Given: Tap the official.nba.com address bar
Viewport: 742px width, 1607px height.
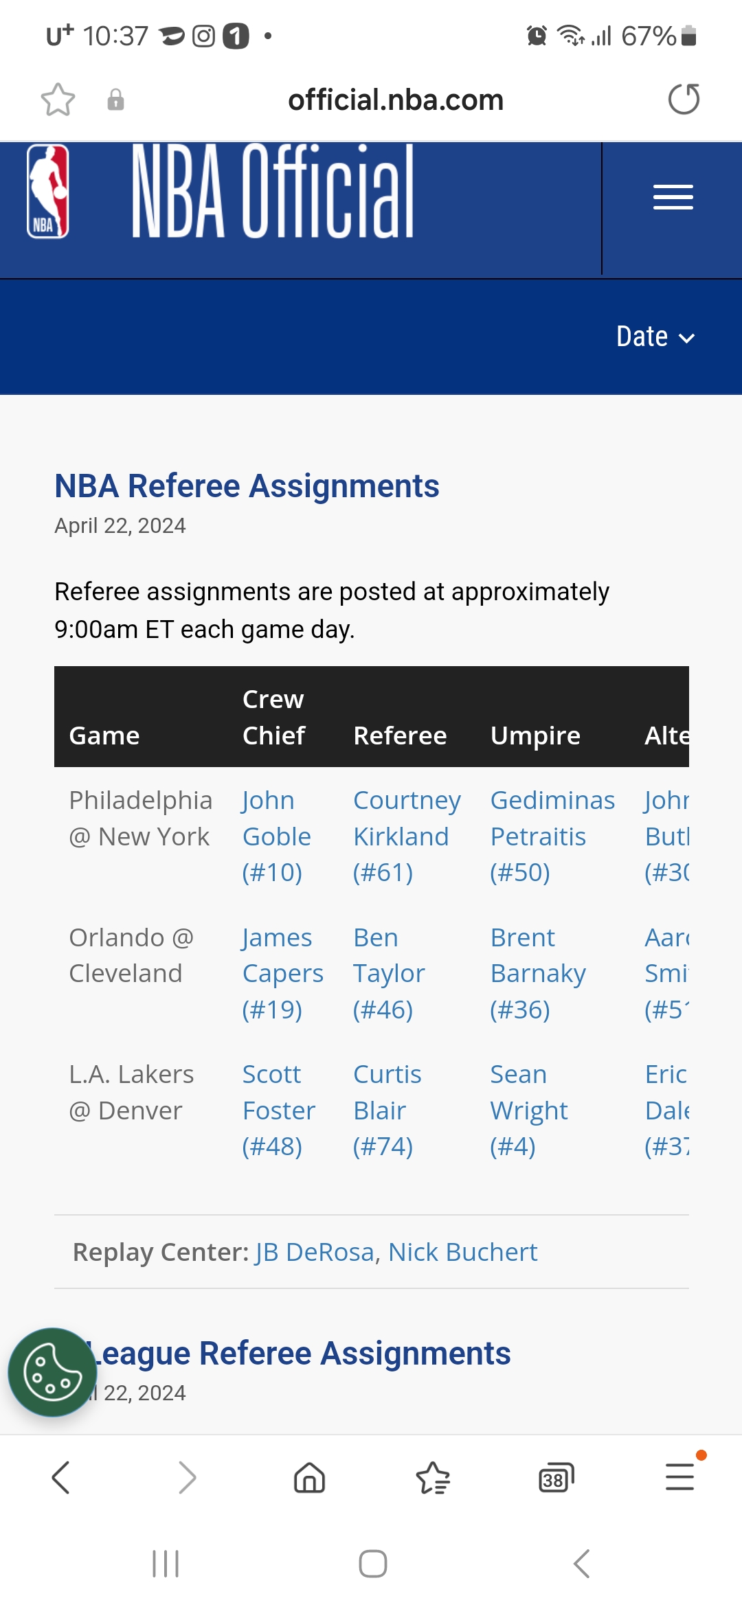Looking at the screenshot, I should click(396, 100).
